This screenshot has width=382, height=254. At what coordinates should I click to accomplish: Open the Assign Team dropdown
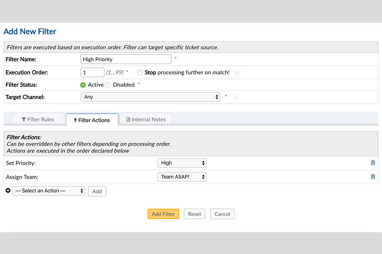[x=182, y=177]
